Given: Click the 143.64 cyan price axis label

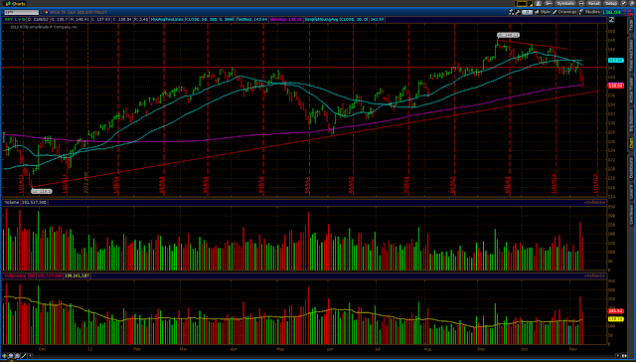Looking at the screenshot, I should (616, 60).
